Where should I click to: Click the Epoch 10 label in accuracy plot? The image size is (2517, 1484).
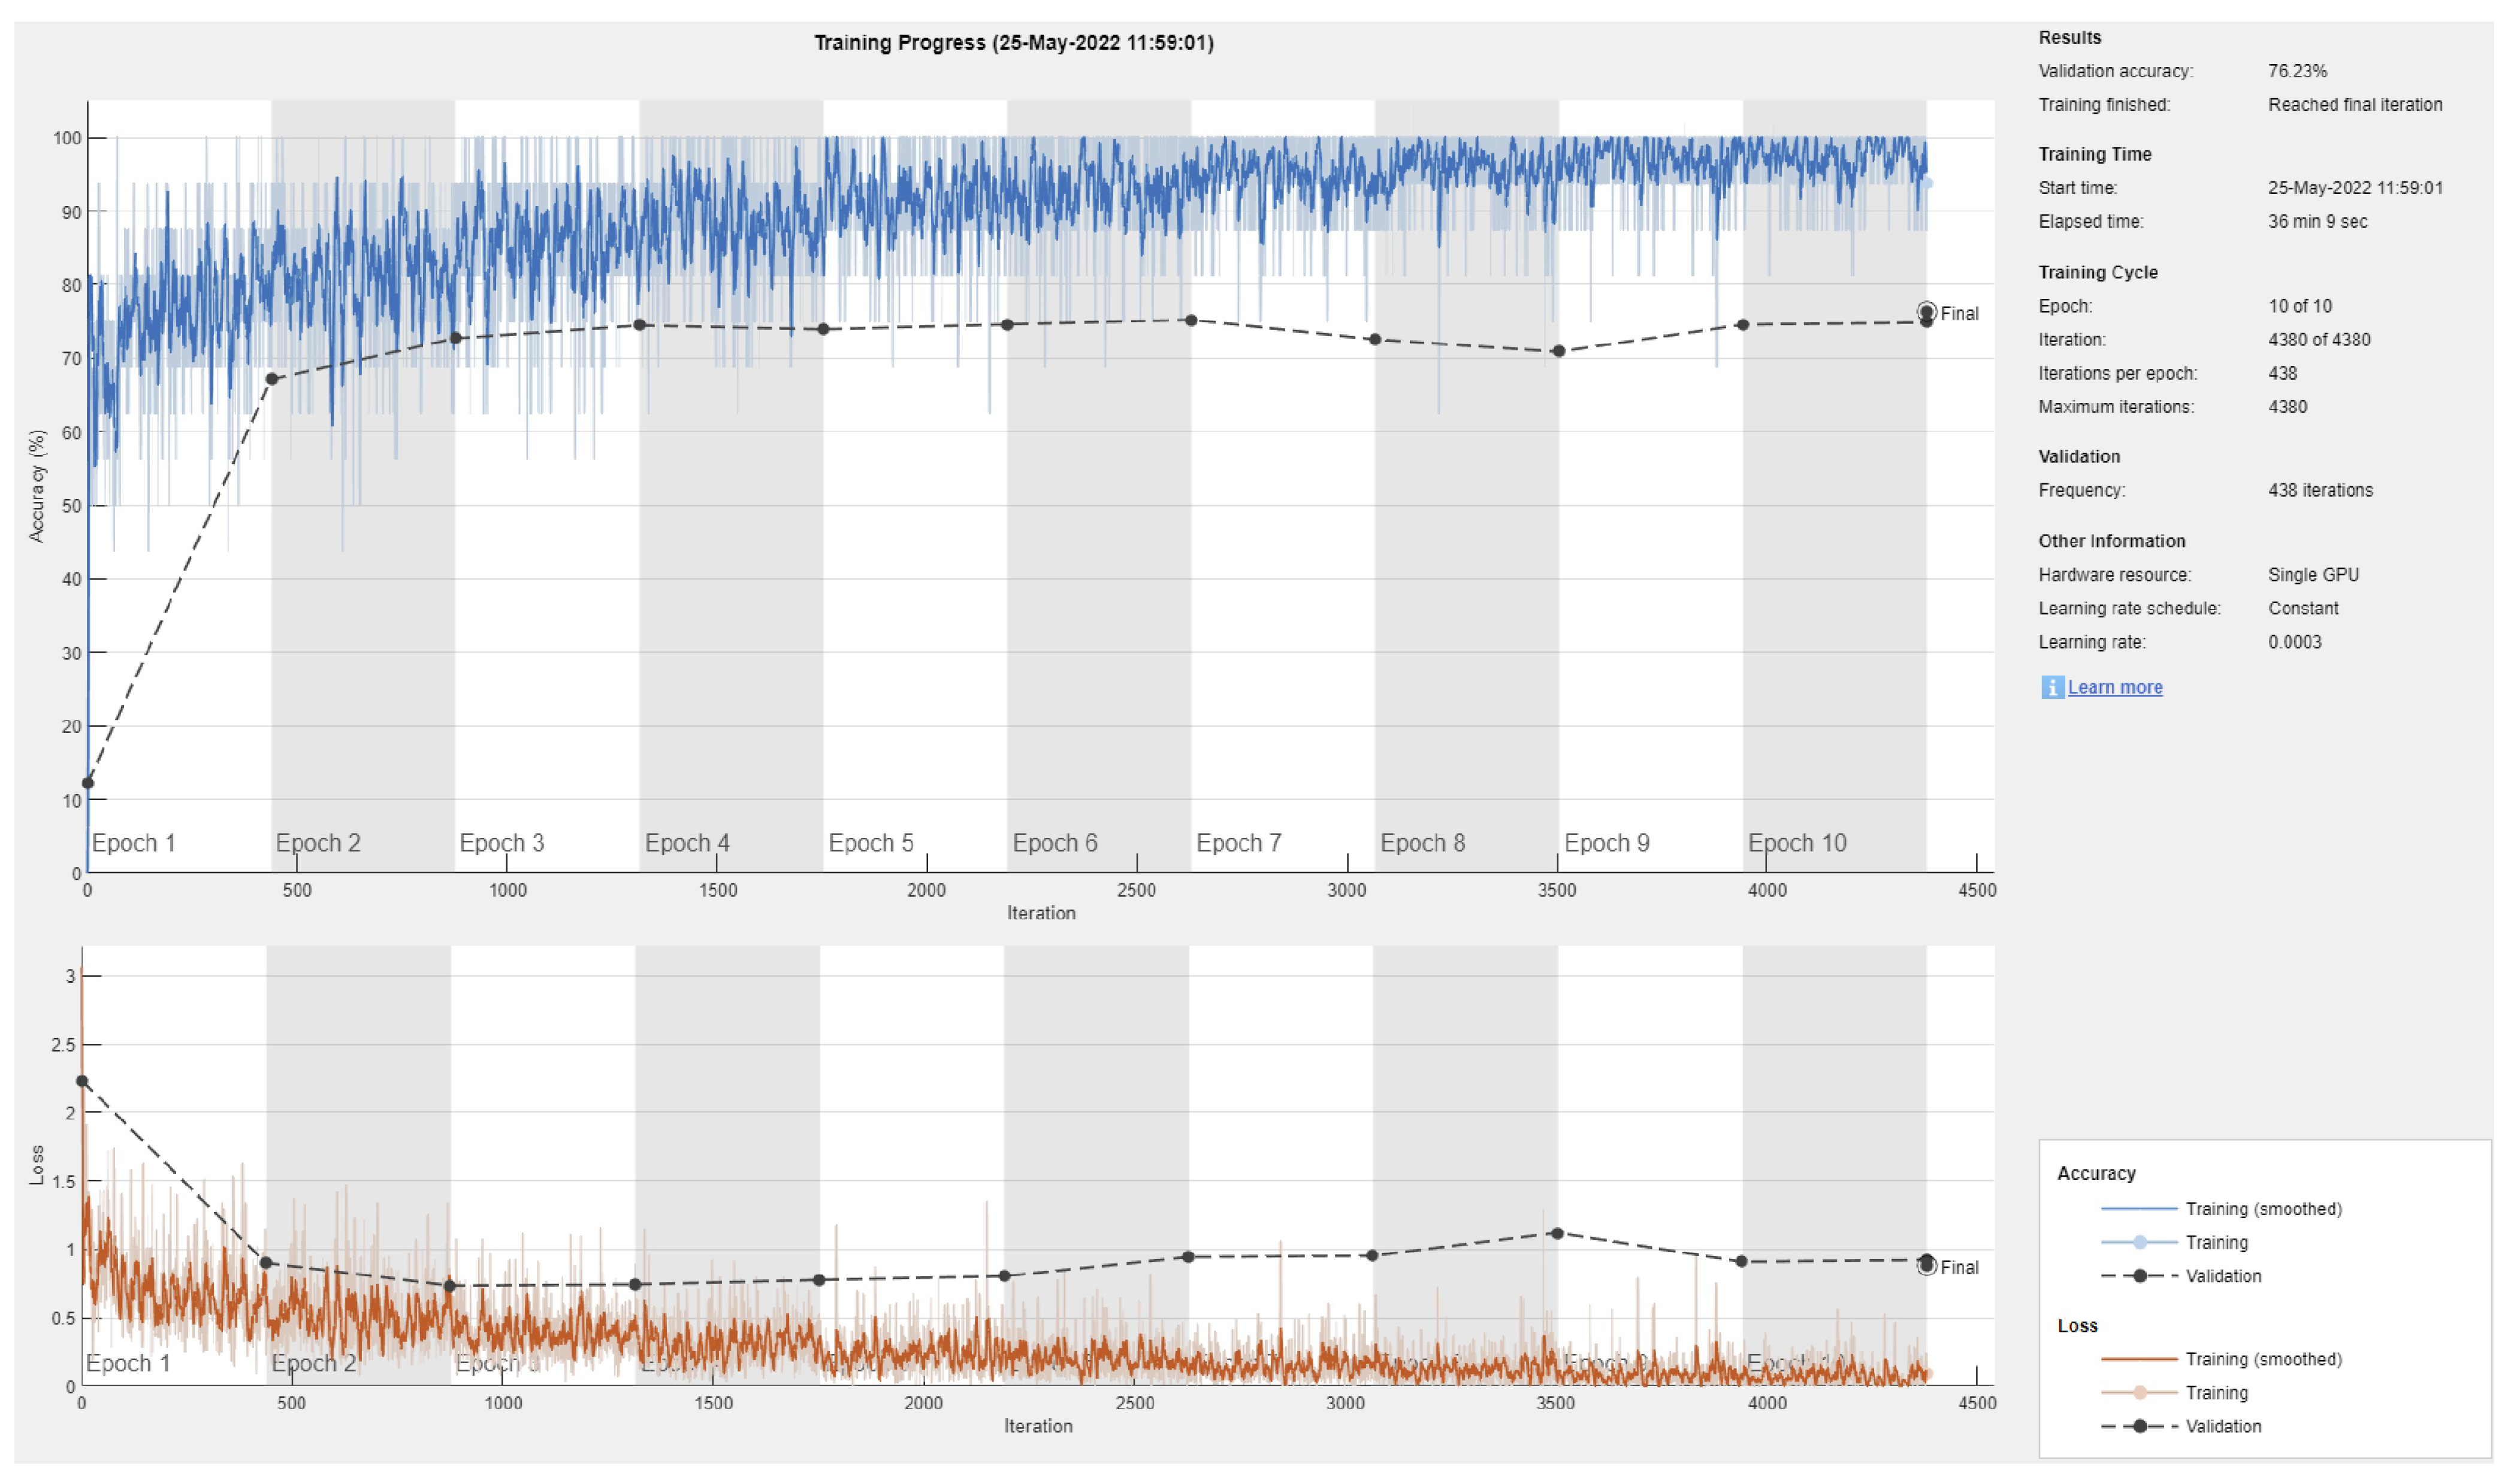(1797, 843)
